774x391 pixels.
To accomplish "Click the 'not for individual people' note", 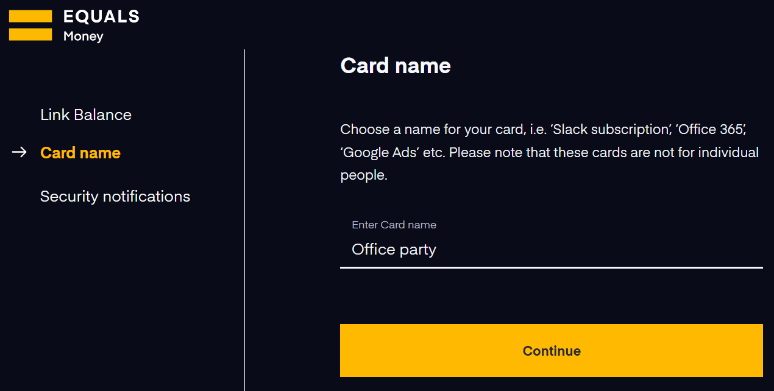I will pyautogui.click(x=670, y=152).
